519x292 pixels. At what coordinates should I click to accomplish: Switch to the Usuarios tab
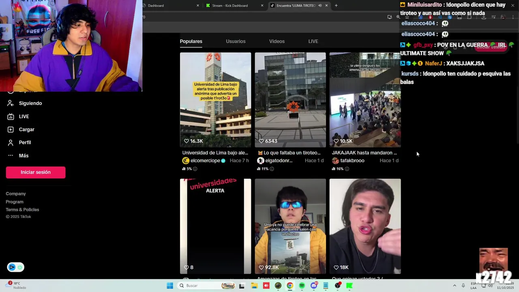236,41
